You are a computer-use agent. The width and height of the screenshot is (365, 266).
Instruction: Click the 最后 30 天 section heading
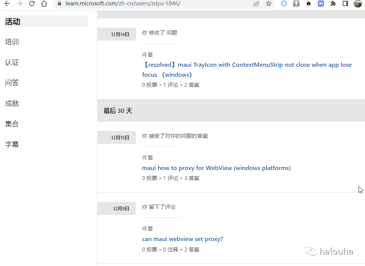tap(118, 111)
